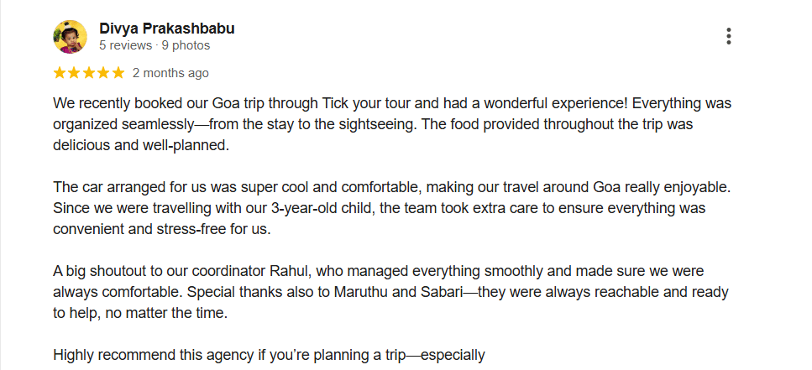
Task: Click the fifth rating star
Action: (x=118, y=73)
